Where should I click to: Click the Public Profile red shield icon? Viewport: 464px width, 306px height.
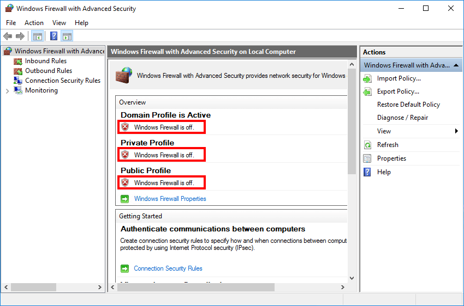pos(125,182)
